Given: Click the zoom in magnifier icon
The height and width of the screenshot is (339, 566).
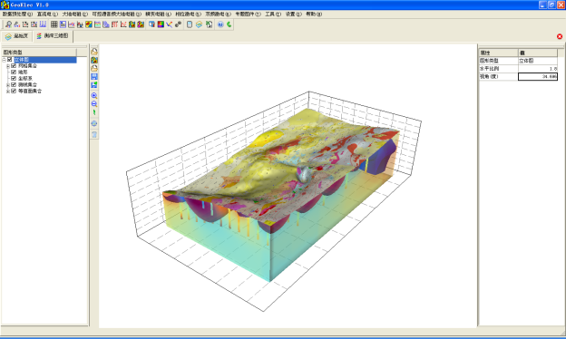Looking at the screenshot, I should pyautogui.click(x=94, y=95).
